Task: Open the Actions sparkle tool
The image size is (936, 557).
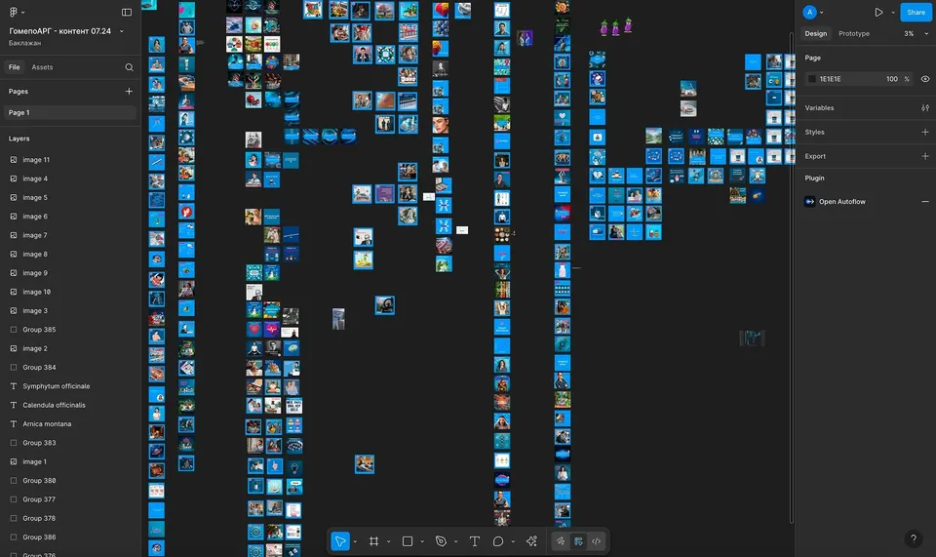Action: 531,541
